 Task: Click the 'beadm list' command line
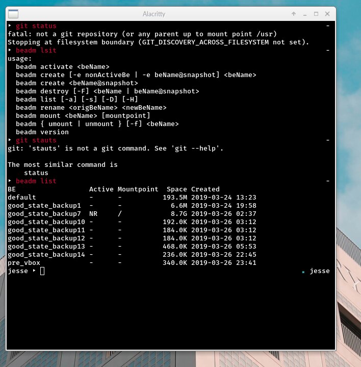(x=36, y=181)
